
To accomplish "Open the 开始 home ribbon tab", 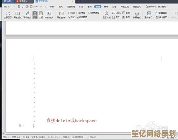I will pyautogui.click(x=52, y=7).
